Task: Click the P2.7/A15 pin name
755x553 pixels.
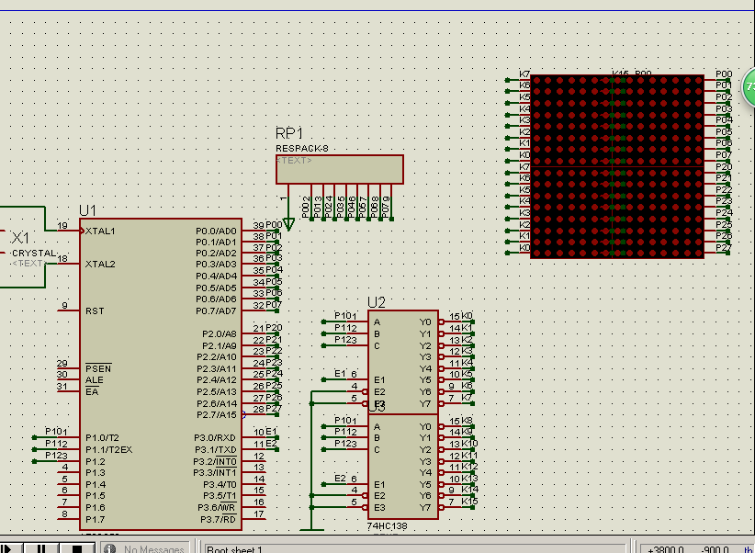Action: click(217, 415)
